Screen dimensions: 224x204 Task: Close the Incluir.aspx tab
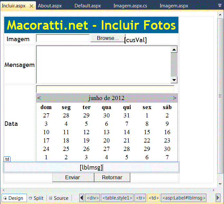(x=31, y=6)
